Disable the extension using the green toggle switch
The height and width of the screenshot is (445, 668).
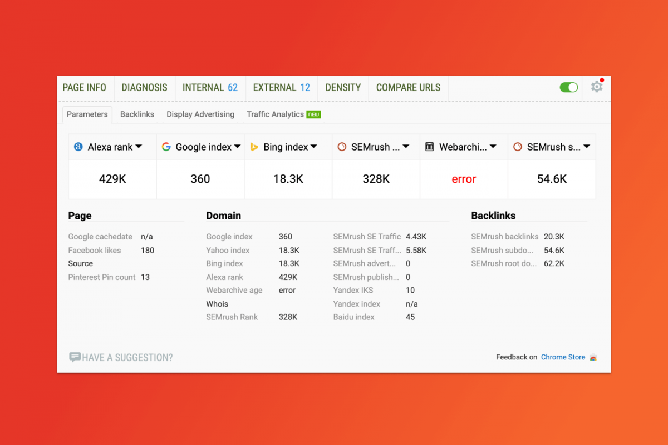tap(568, 87)
